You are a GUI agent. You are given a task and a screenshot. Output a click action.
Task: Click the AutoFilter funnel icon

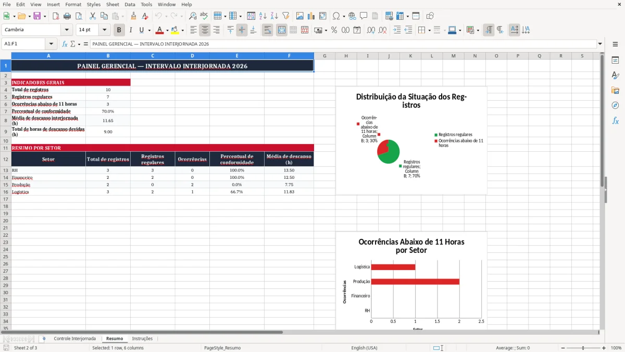click(286, 16)
